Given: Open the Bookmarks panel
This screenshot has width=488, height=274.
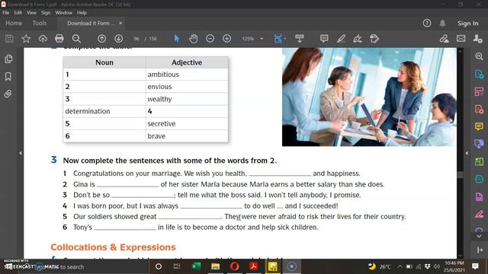Looking at the screenshot, I should point(8,76).
